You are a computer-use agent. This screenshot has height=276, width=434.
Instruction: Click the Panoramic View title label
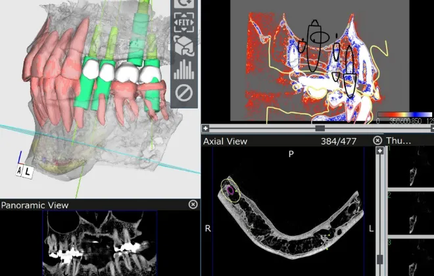pyautogui.click(x=32, y=205)
